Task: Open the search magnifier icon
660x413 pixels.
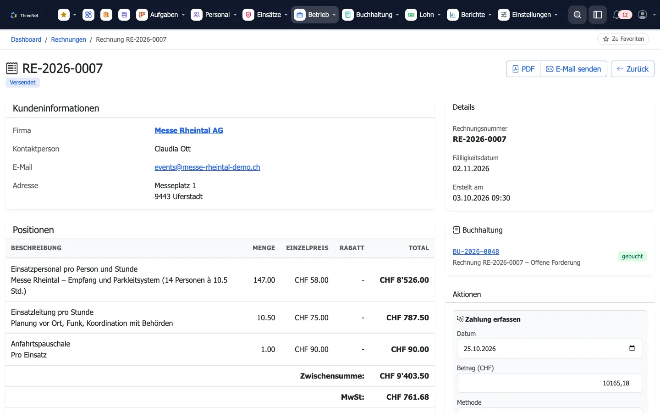Action: tap(577, 15)
